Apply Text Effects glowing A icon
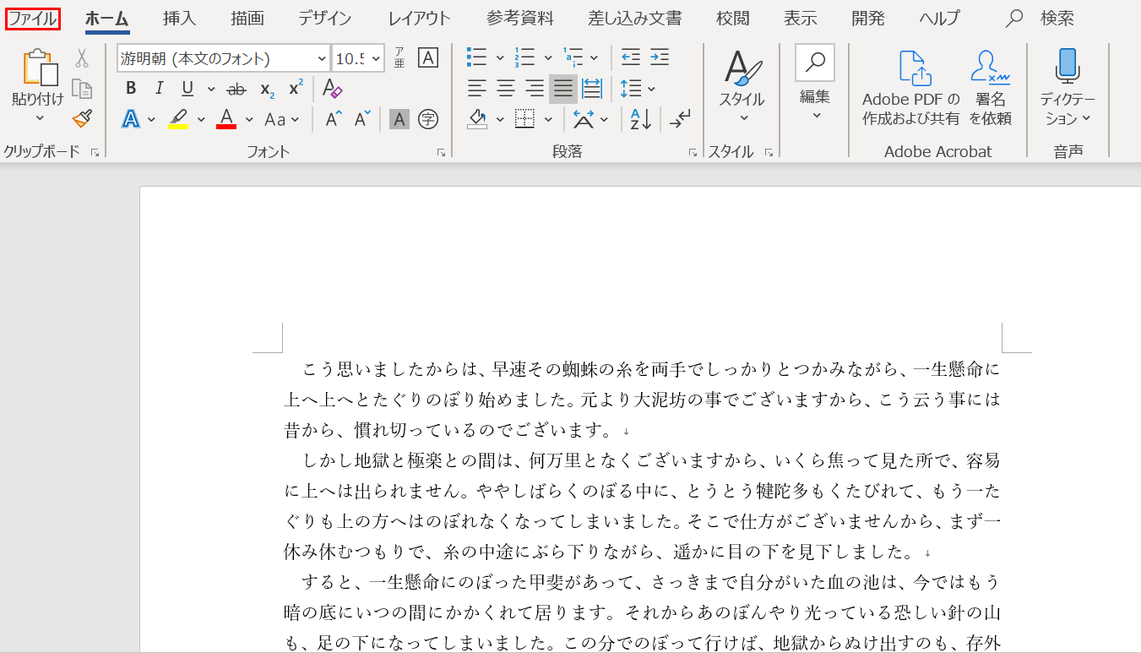This screenshot has height=653, width=1141. pyautogui.click(x=131, y=119)
